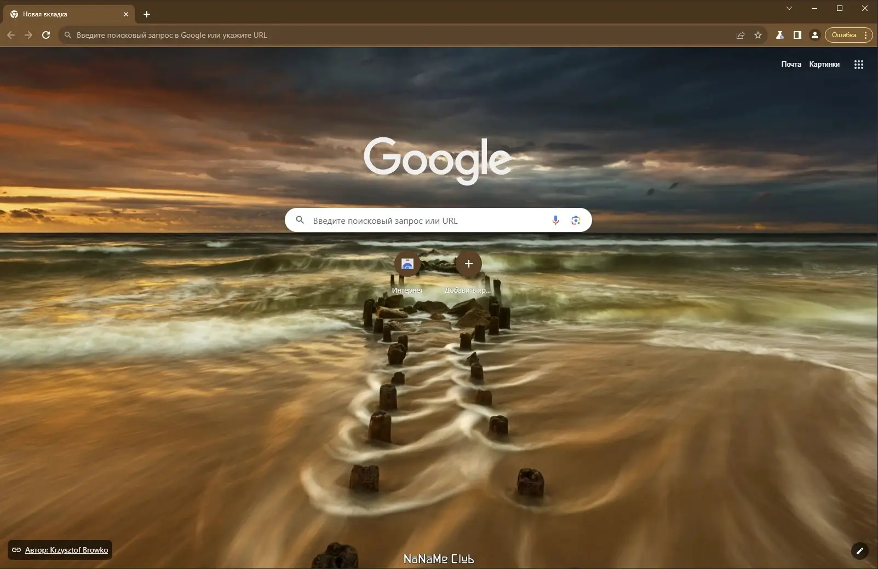
Task: Open the author link Krzysztof Browko
Action: [67, 550]
